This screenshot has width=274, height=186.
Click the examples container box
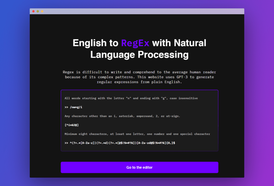click(x=139, y=120)
